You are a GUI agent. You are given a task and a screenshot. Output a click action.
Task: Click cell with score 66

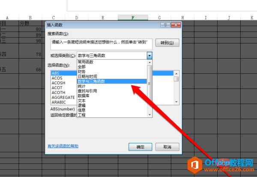[30, 66]
